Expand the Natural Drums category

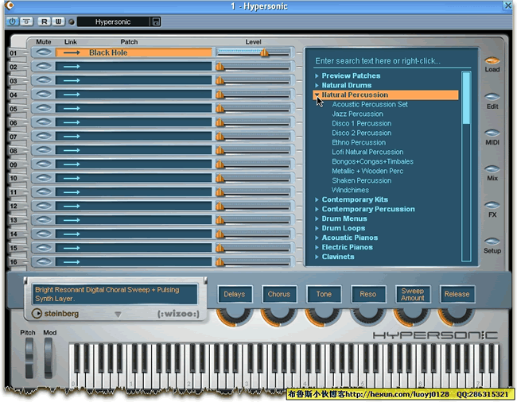pyautogui.click(x=317, y=85)
